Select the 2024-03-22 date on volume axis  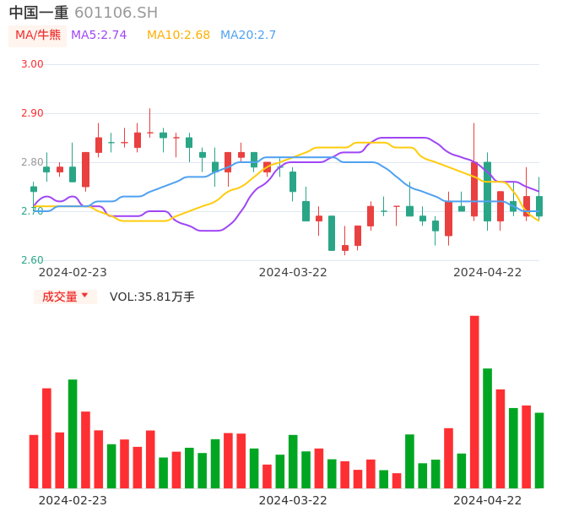click(x=293, y=500)
